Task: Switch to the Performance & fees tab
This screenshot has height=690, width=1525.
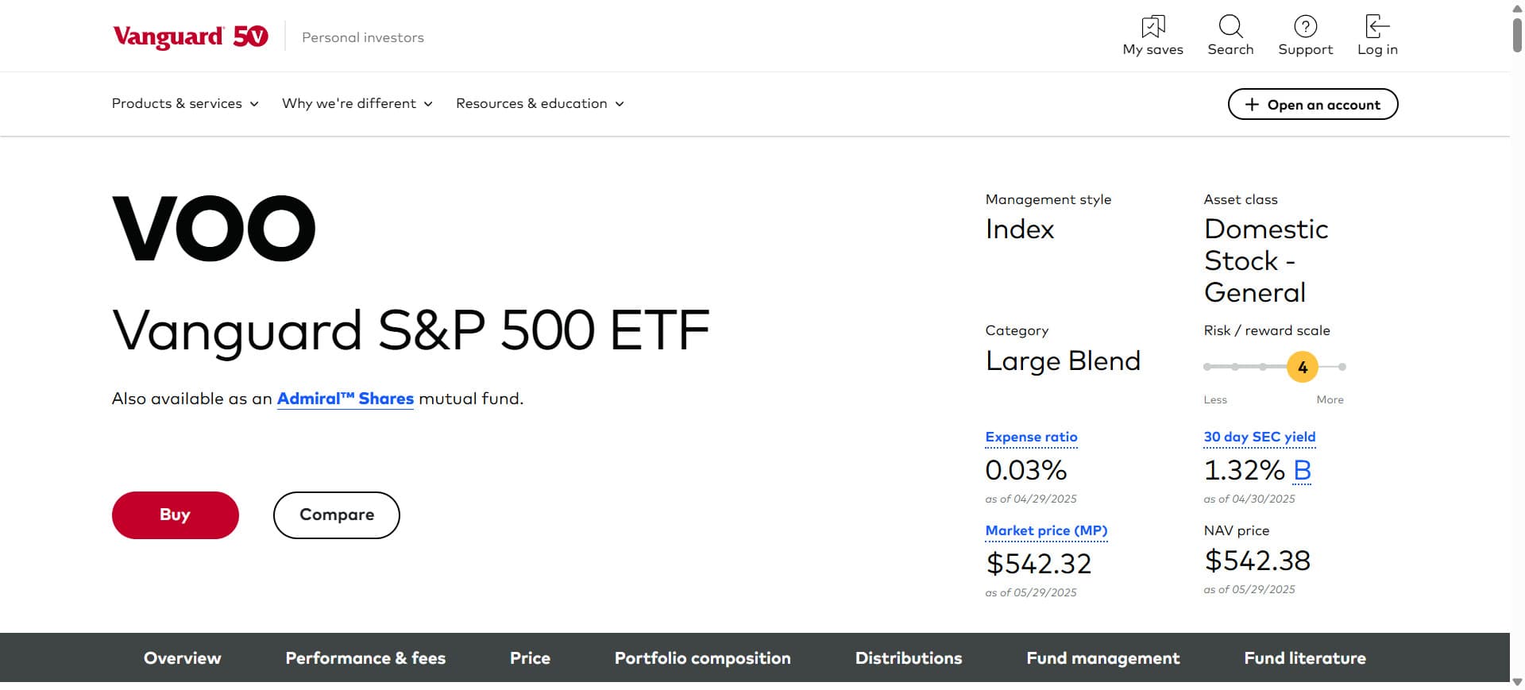Action: (x=365, y=658)
